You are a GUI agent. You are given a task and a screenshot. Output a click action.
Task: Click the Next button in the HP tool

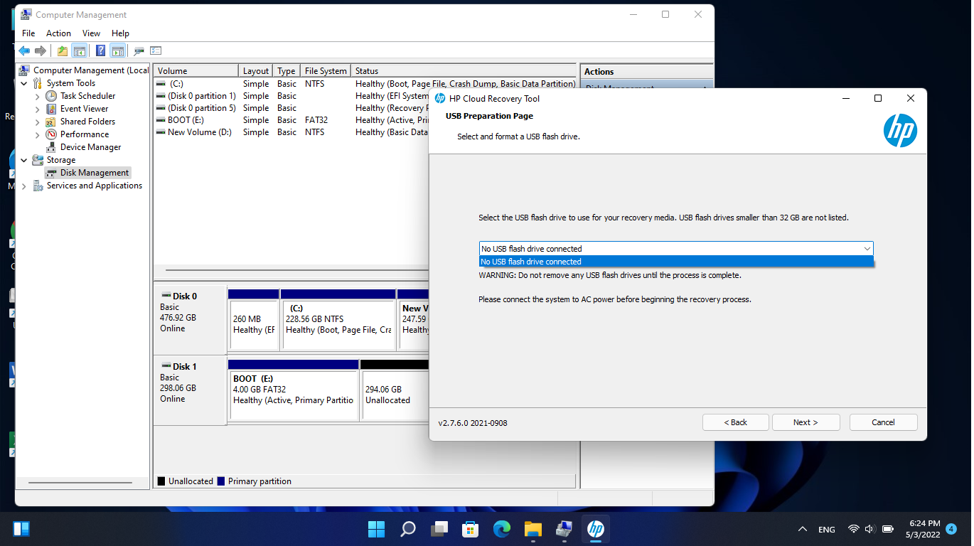click(806, 422)
